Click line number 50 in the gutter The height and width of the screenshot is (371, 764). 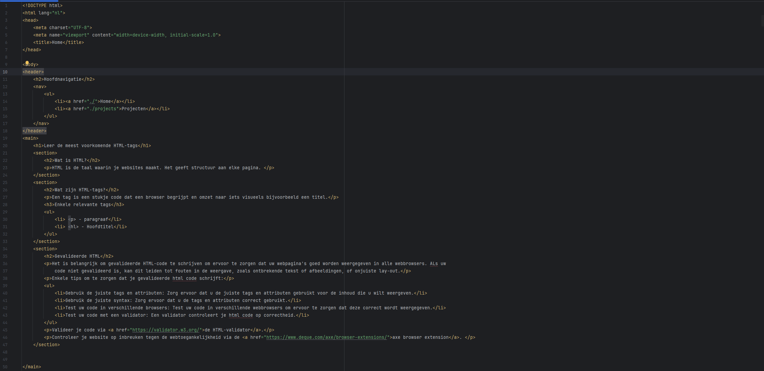(x=5, y=367)
